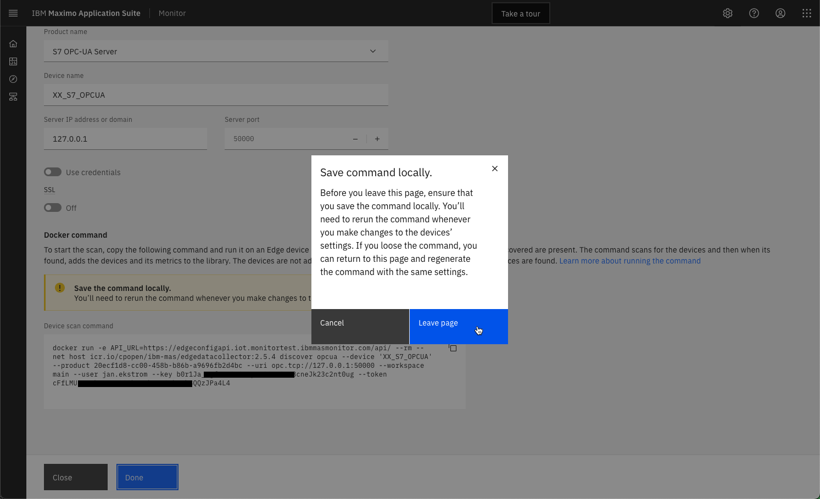Open Learn more about running the command link

click(x=630, y=261)
